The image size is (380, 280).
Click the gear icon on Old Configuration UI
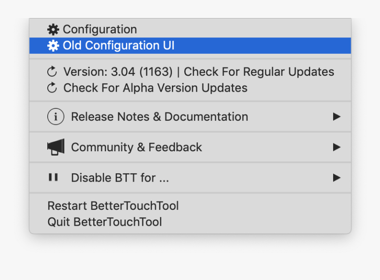point(53,46)
